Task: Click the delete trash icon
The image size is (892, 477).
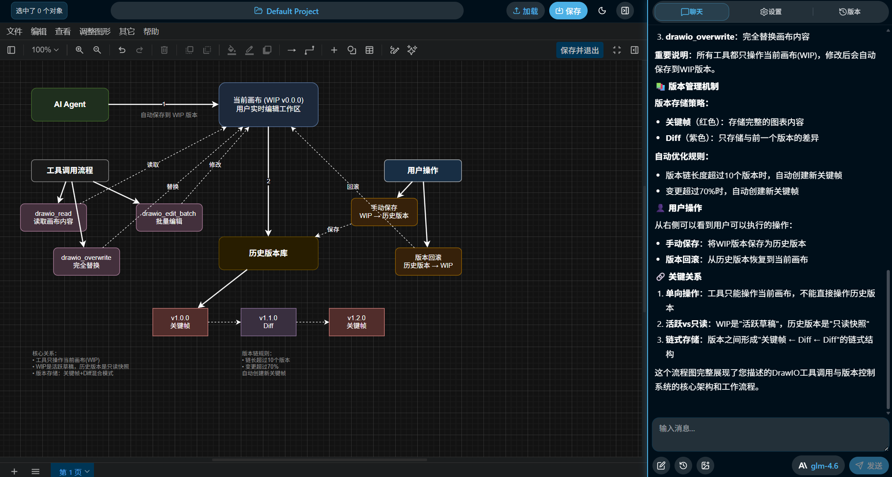Action: tap(164, 50)
